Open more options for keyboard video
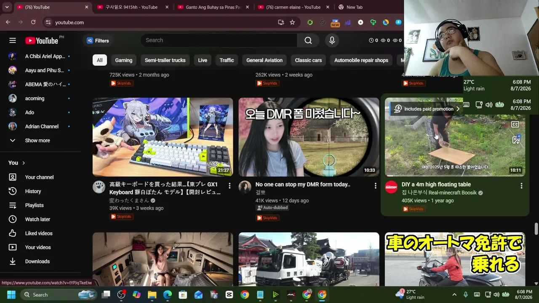539x303 pixels. pyautogui.click(x=229, y=186)
